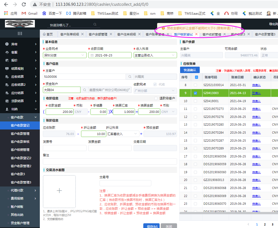Click the horizontal scrollbar under bill table
The image size is (278, 228).
pos(229,213)
